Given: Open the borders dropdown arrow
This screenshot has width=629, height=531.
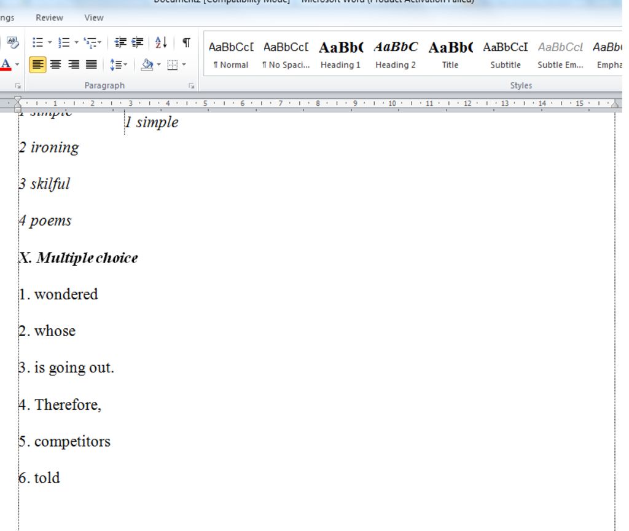Looking at the screenshot, I should tap(184, 64).
